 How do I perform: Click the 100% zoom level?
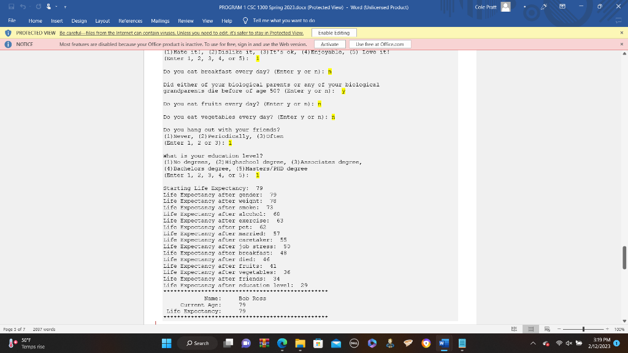pos(619,329)
